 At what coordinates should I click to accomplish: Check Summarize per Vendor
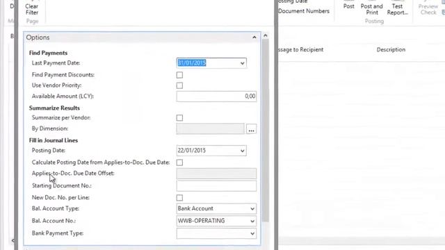(x=179, y=117)
